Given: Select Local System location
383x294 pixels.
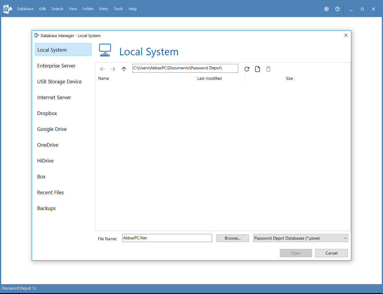Looking at the screenshot, I should pos(63,50).
